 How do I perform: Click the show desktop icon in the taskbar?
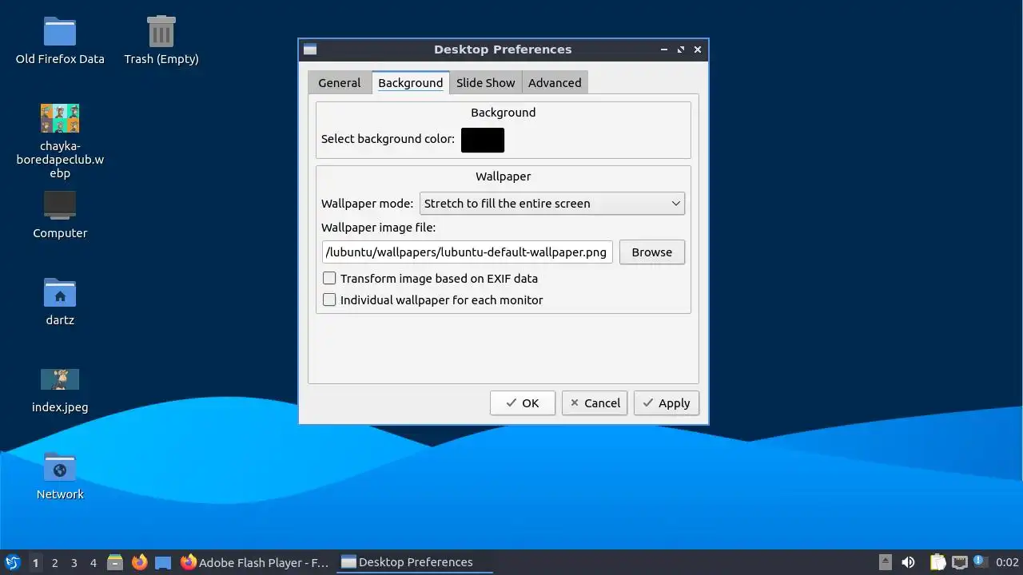[x=163, y=562]
